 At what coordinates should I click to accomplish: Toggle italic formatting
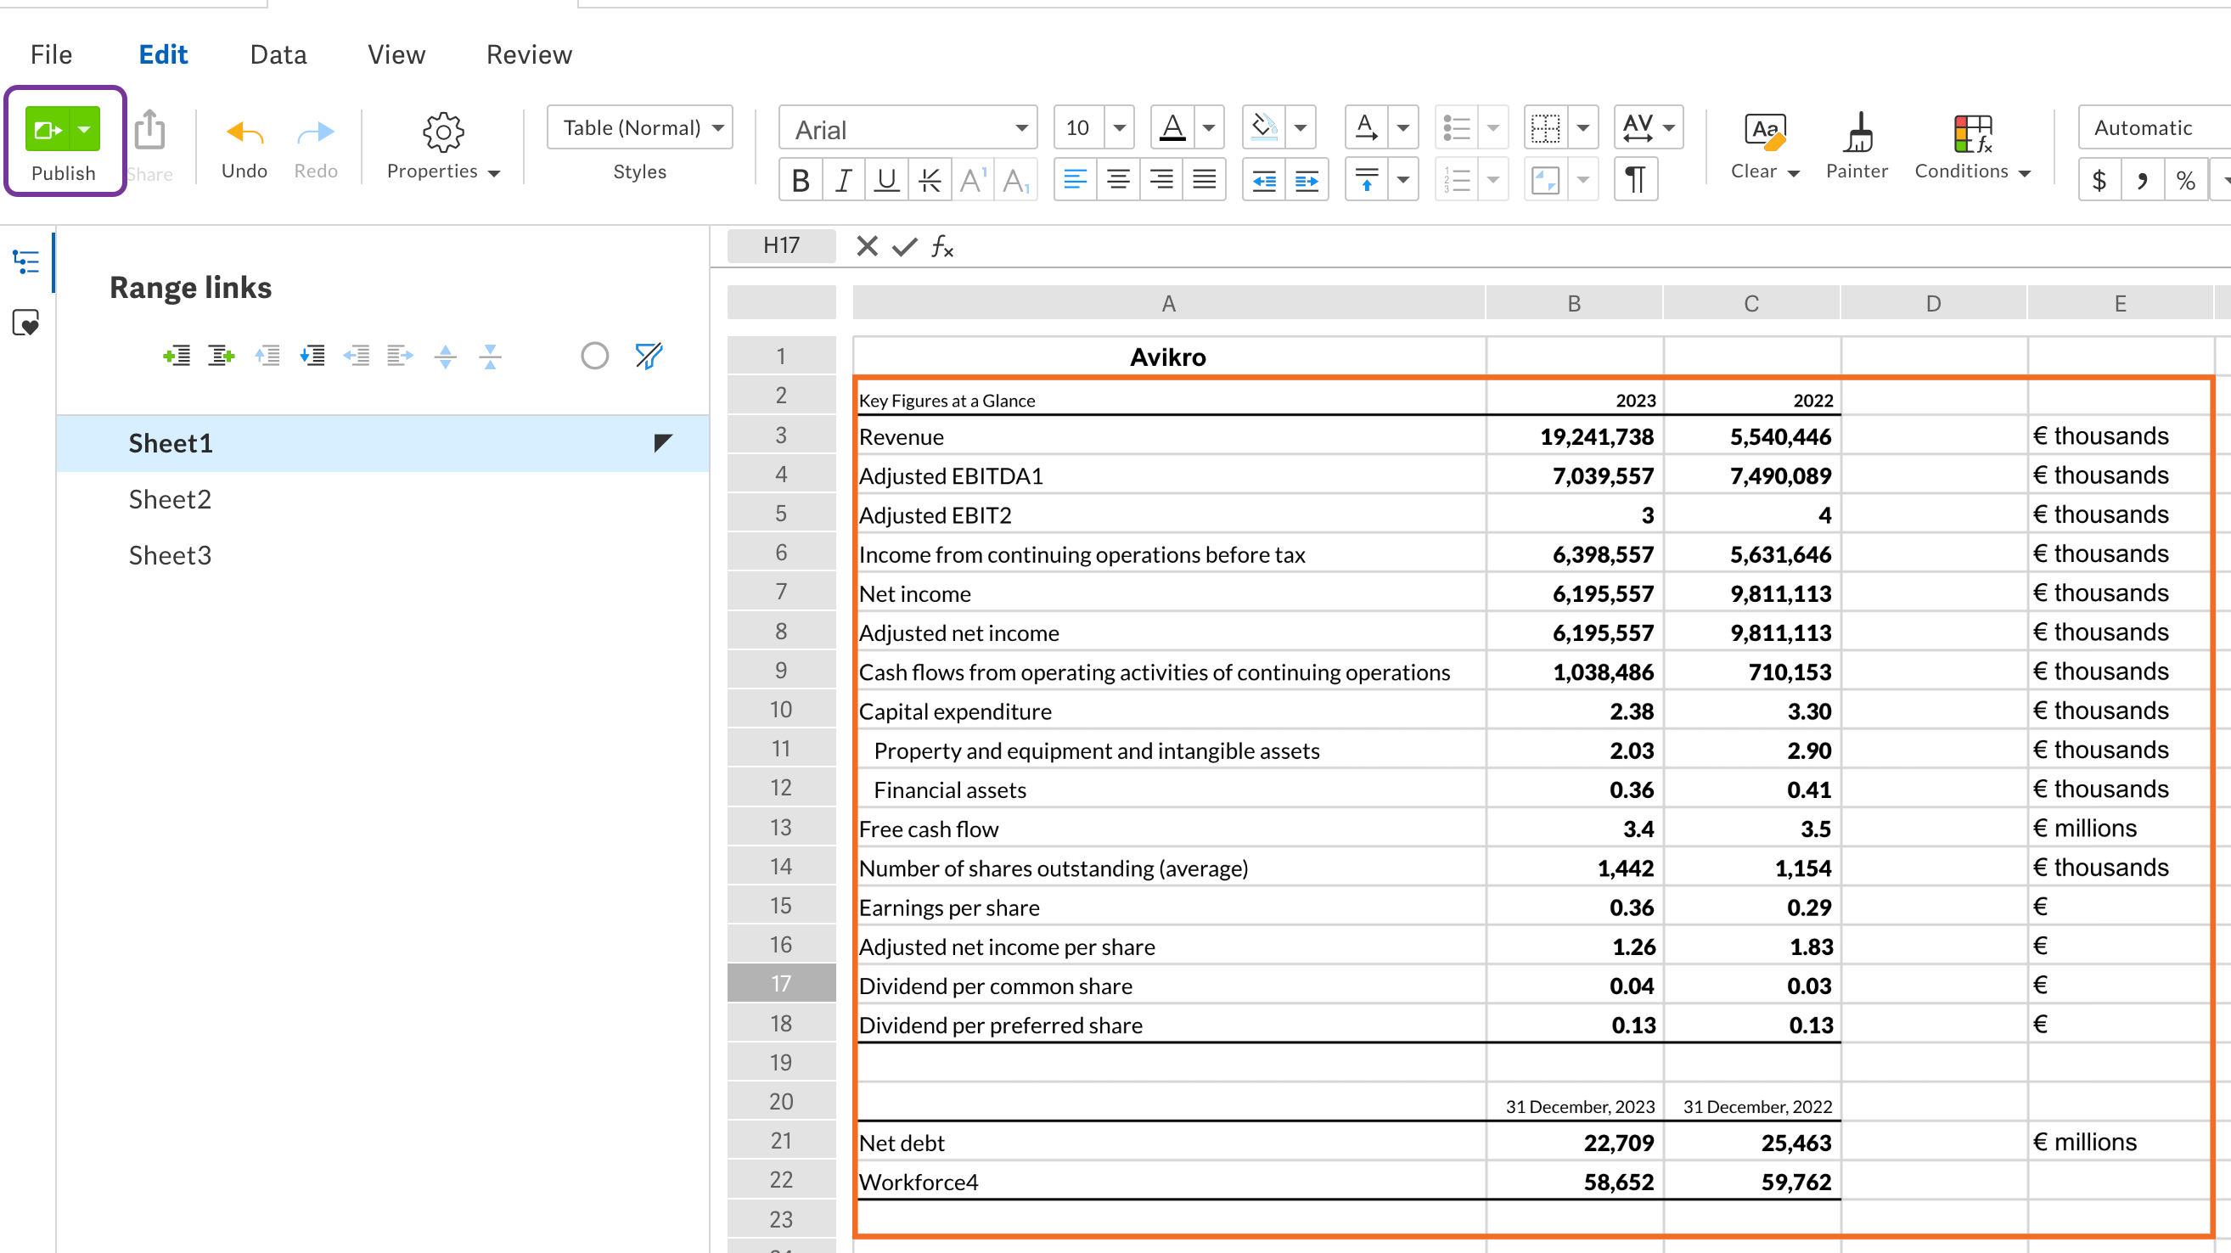(843, 179)
